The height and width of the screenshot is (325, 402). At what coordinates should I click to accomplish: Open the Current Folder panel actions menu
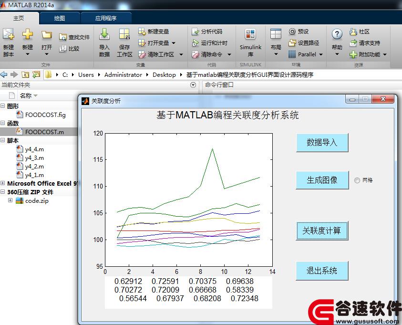[193, 85]
